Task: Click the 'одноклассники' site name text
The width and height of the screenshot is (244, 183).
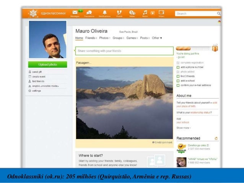Action: (53, 13)
